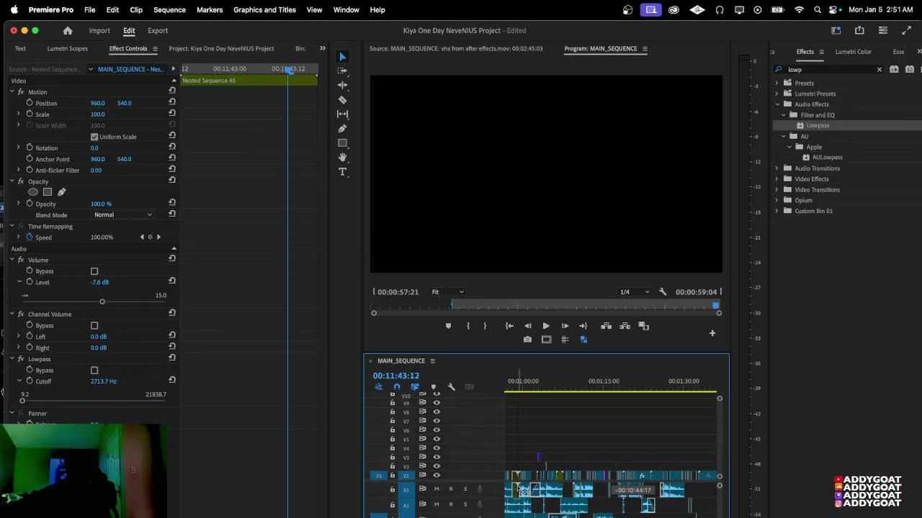Toggle V1 track output eye
Viewport: 922px width, 518px height.
point(437,476)
